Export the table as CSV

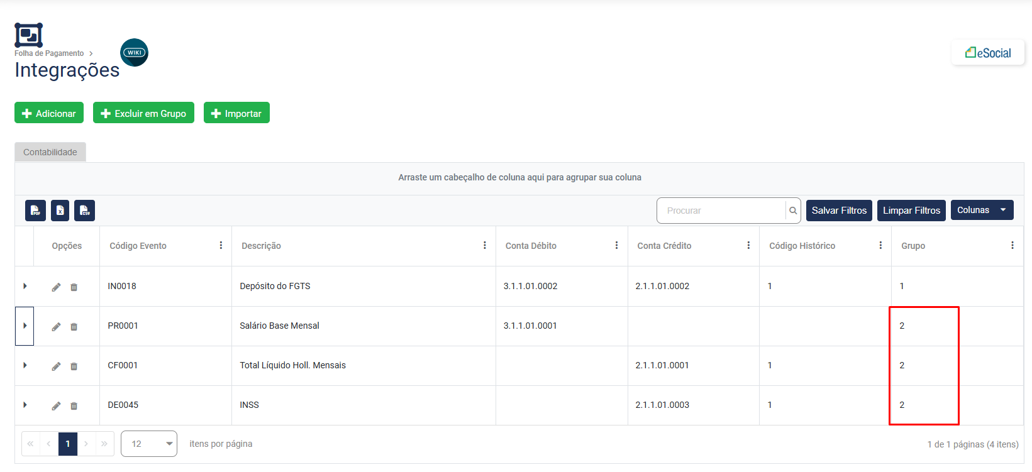pos(84,211)
